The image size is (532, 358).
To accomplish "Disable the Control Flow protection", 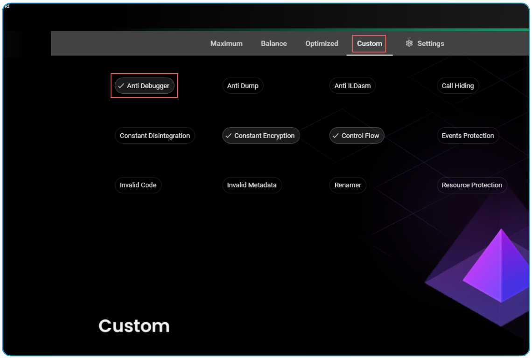I will click(357, 135).
